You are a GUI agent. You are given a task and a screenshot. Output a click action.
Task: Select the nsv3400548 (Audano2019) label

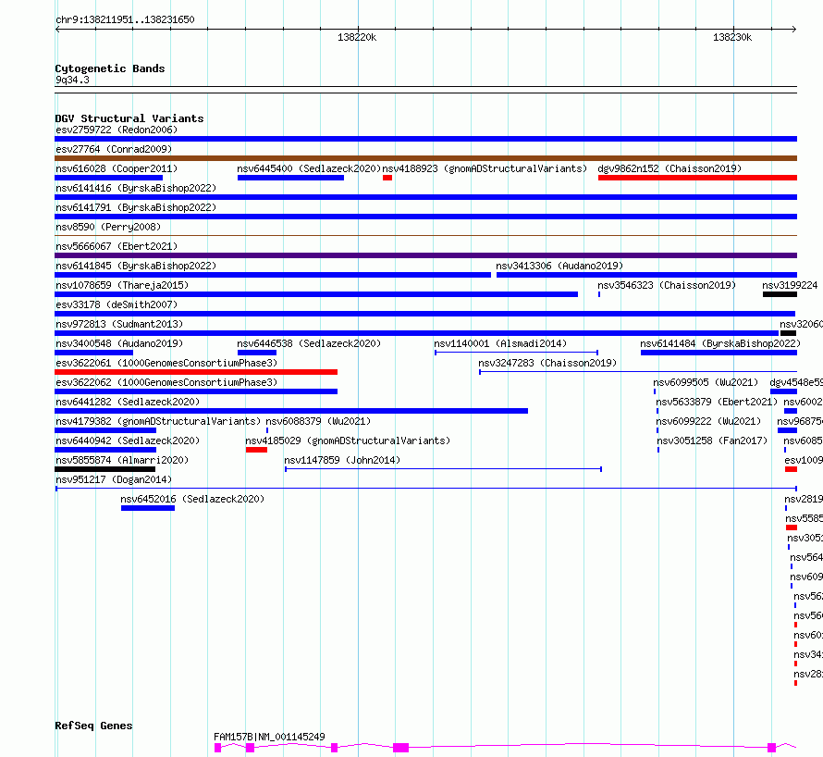click(x=119, y=343)
